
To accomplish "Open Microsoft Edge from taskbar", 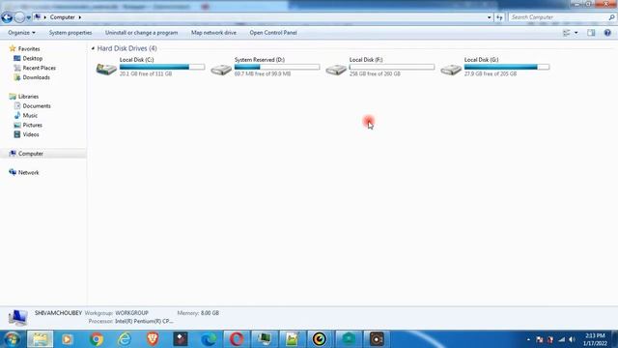I will point(209,339).
